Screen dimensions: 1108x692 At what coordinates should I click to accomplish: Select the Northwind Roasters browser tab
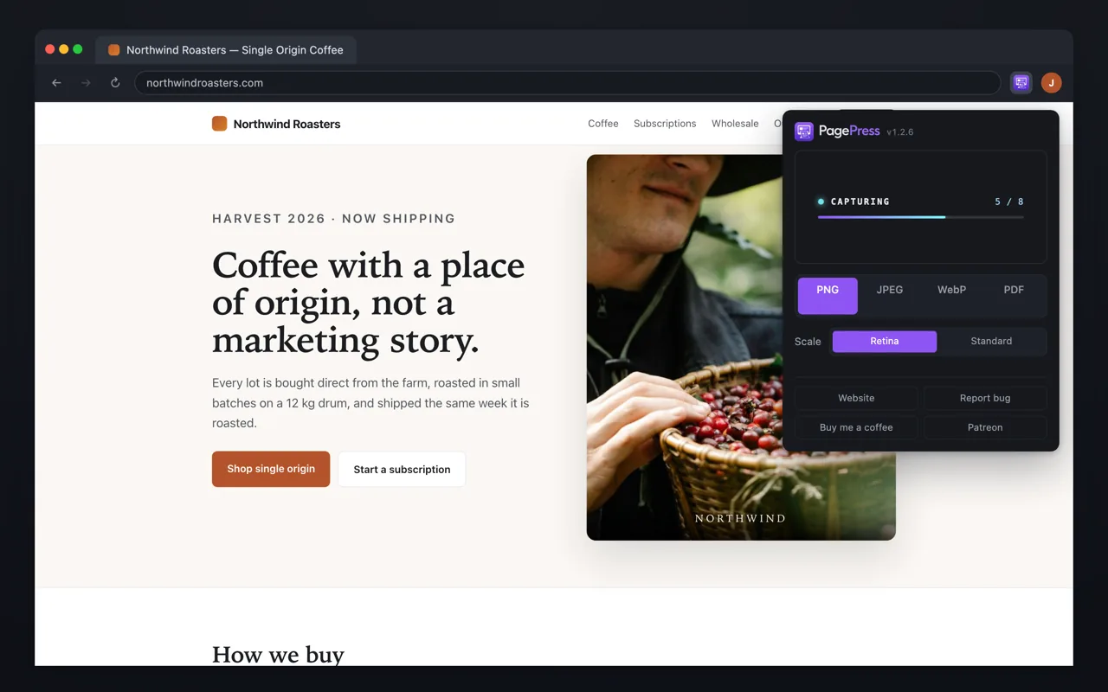[226, 50]
